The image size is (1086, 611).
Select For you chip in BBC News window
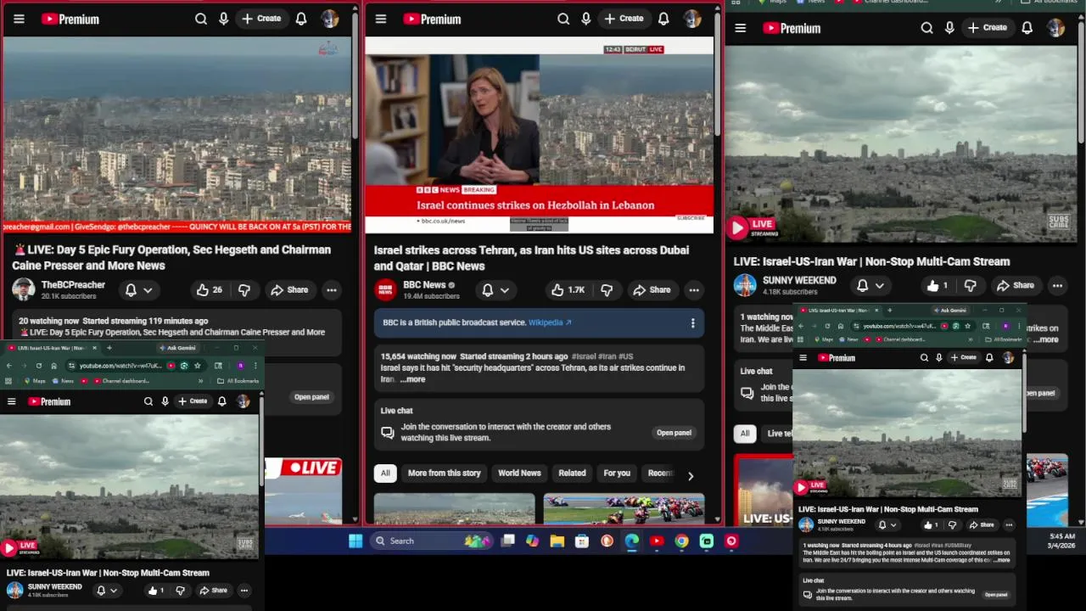pos(617,474)
